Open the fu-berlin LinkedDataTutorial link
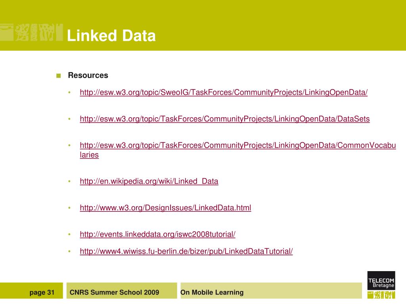The image size is (406, 304). 186,251
